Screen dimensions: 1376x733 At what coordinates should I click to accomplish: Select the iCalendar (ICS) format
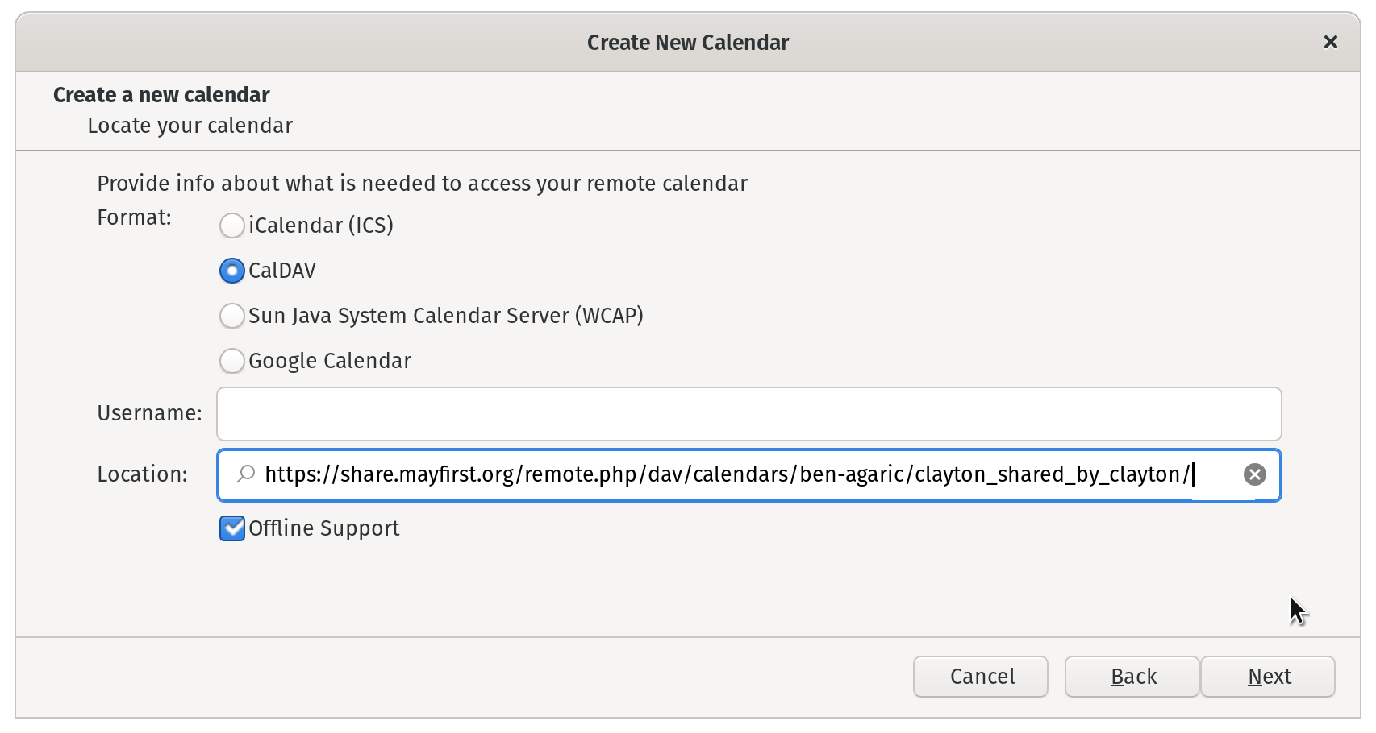[232, 226]
